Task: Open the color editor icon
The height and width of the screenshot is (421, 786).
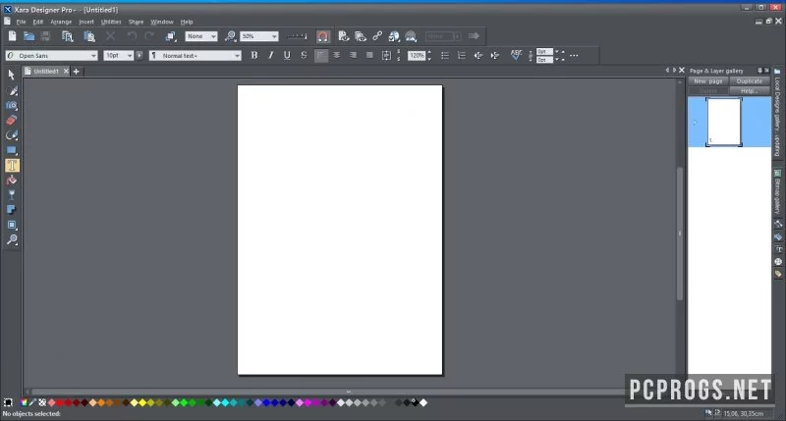Action: coord(24,402)
